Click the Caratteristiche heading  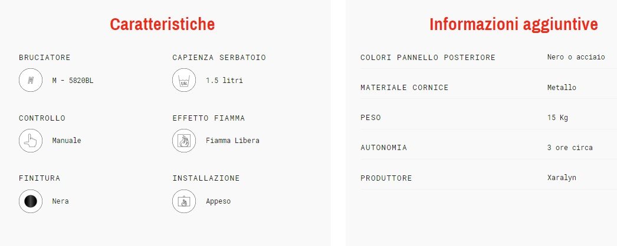coord(162,24)
